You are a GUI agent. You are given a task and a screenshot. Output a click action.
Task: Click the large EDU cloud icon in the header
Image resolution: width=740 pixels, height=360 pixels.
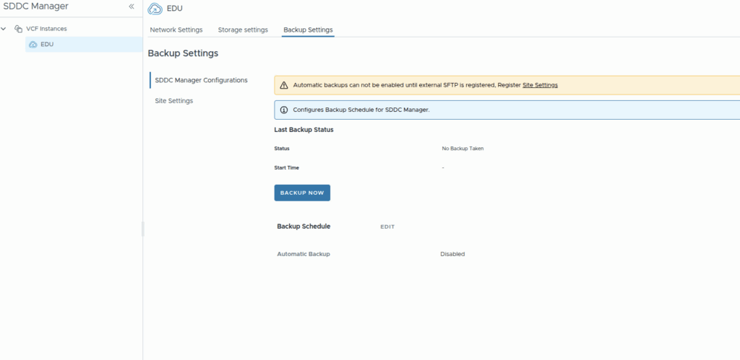point(154,9)
